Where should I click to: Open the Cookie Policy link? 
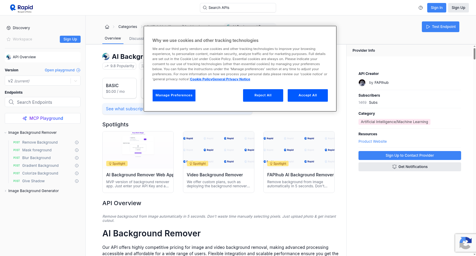(201, 79)
